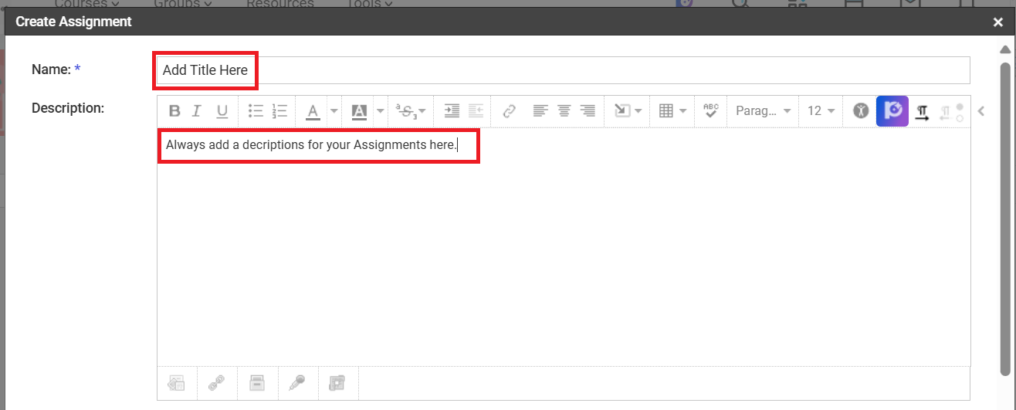Click the insert link chain icon in toolbar
Screen dimensions: 1016x410
pos(509,111)
